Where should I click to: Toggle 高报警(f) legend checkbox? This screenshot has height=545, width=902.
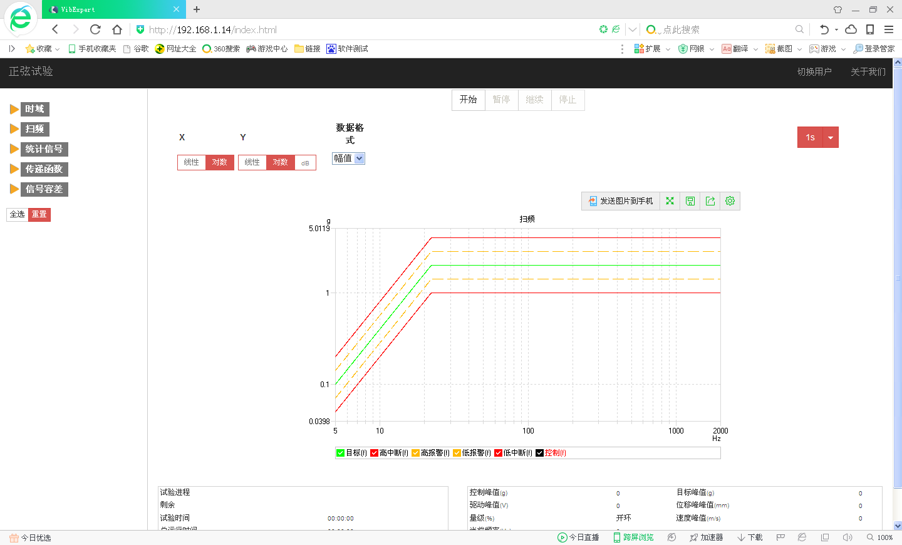(x=415, y=453)
